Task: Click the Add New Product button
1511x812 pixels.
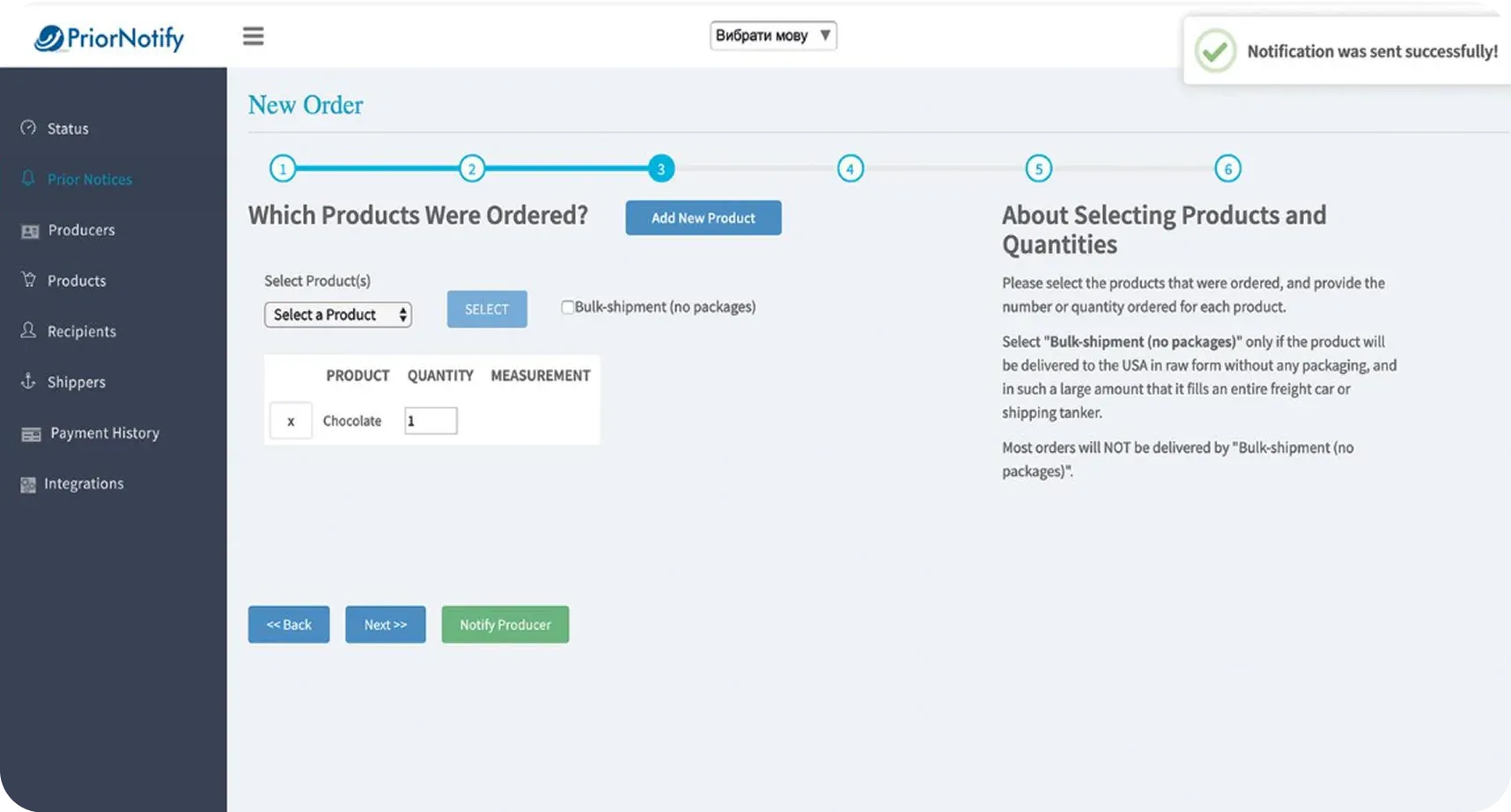Action: point(703,218)
